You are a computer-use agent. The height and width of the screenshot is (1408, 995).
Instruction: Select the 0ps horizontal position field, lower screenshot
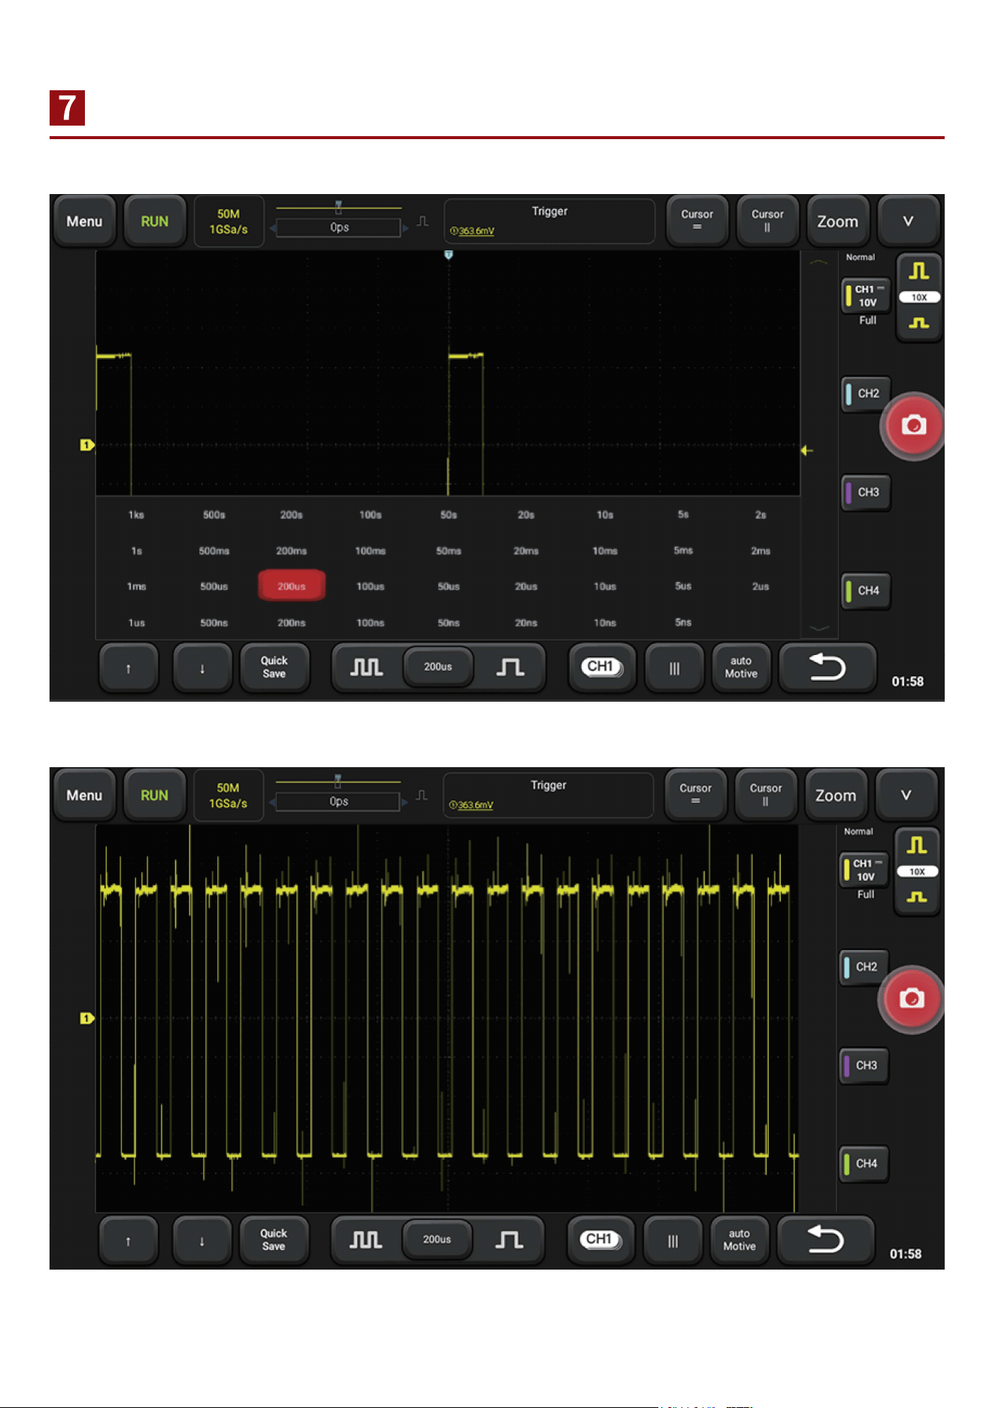tap(338, 801)
